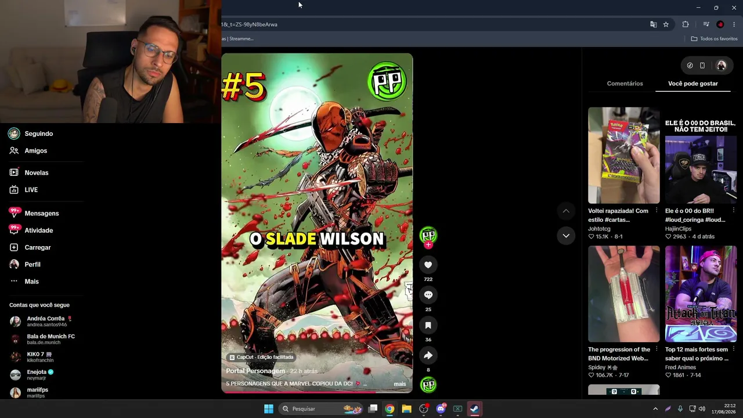Screen dimensions: 743x418
Task: Click the HajiinClips author name
Action: point(678,229)
